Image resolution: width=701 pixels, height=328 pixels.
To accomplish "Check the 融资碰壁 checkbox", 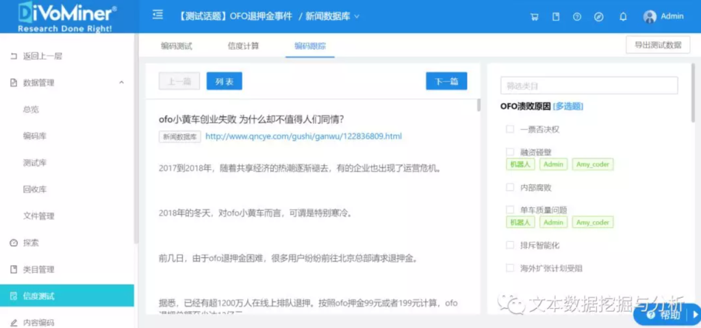I will (509, 152).
